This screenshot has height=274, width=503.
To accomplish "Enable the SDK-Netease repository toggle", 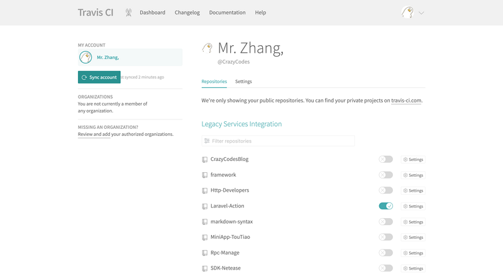I will [385, 268].
